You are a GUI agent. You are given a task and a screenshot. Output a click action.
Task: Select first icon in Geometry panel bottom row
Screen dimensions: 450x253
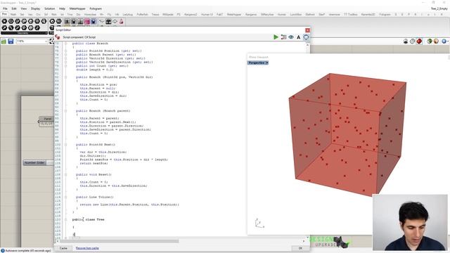(4, 28)
